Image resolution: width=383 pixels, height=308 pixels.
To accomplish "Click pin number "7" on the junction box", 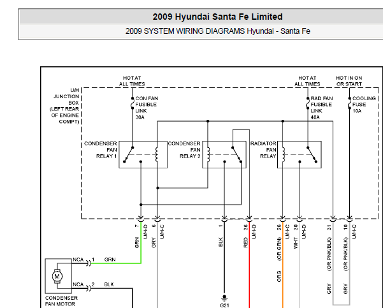I will click(x=136, y=226).
